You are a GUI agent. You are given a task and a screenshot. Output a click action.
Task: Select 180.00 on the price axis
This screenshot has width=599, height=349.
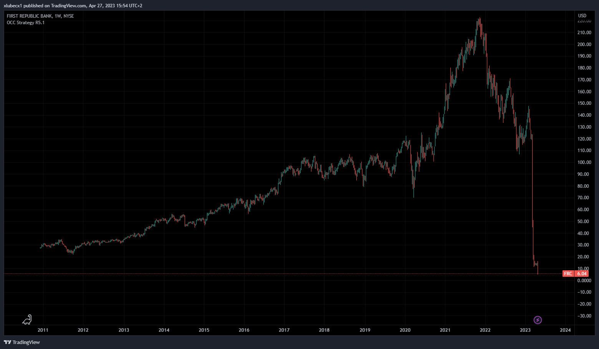click(584, 68)
